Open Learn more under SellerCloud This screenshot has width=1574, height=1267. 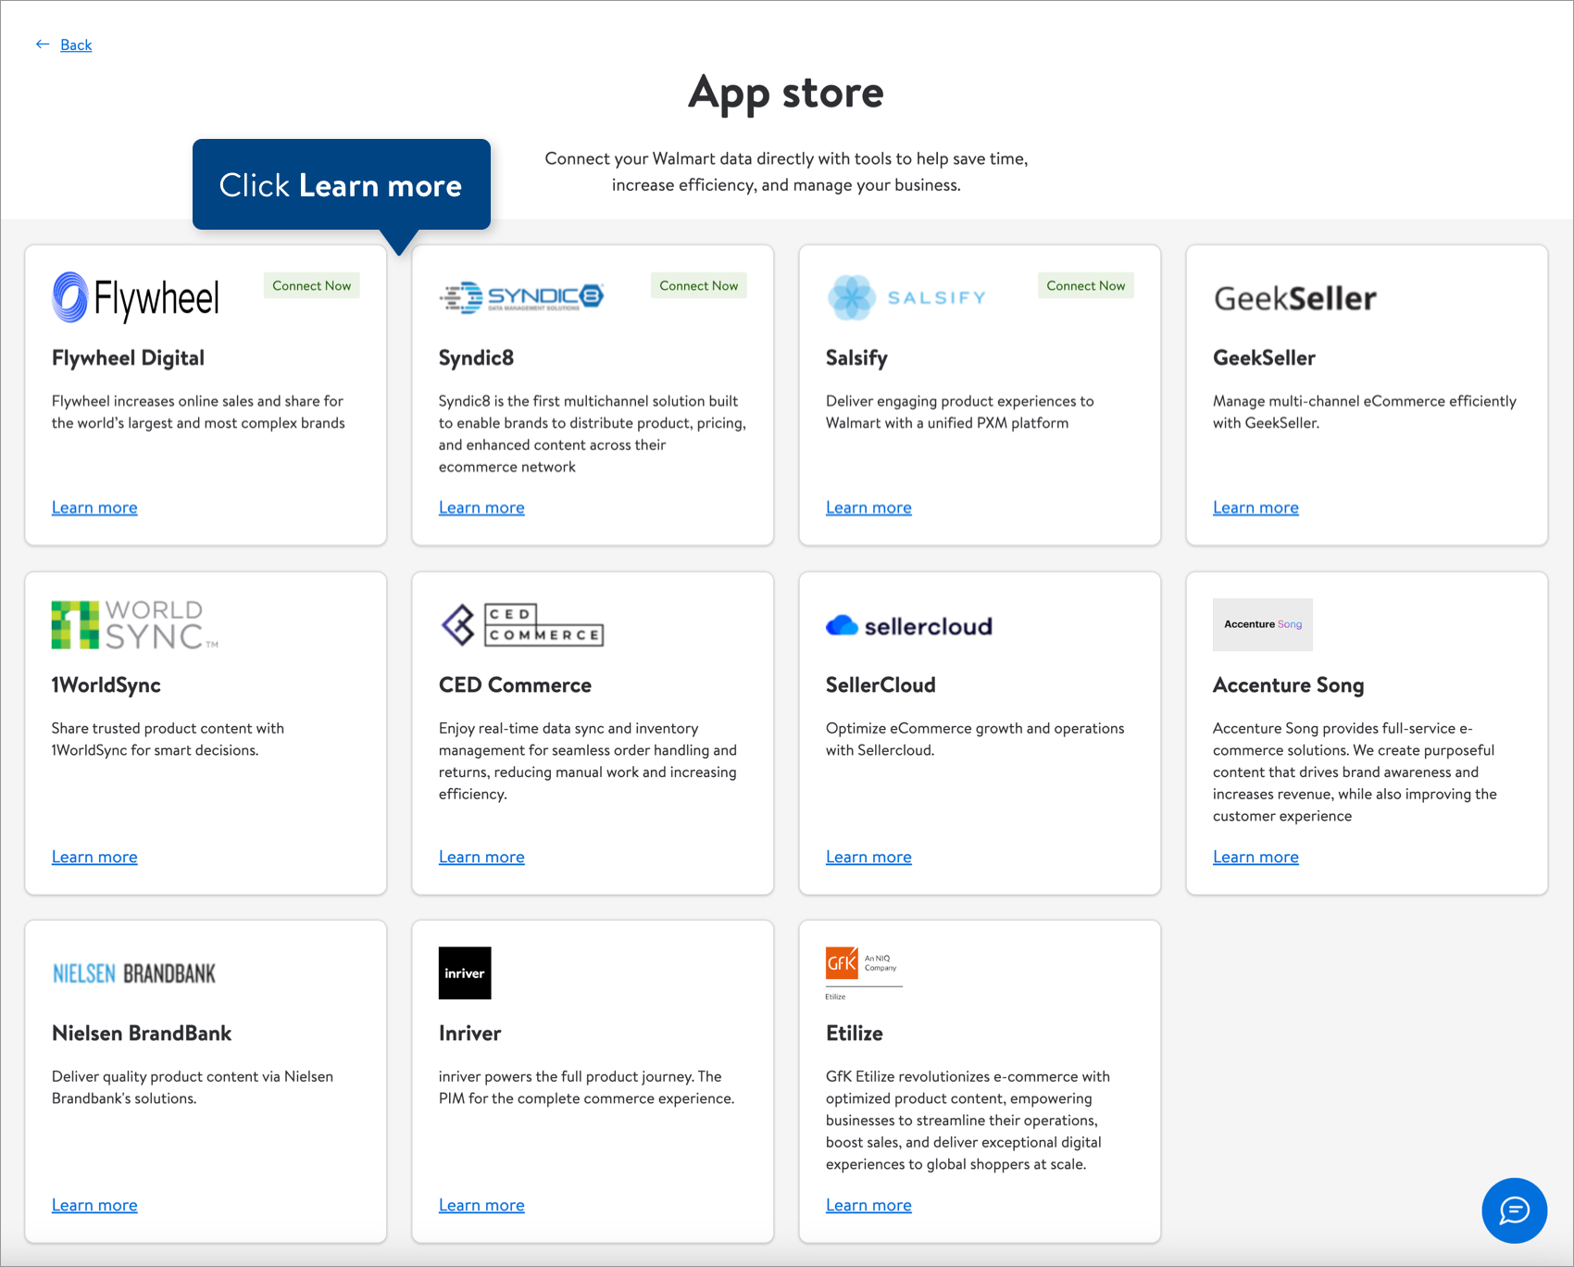[x=868, y=856]
